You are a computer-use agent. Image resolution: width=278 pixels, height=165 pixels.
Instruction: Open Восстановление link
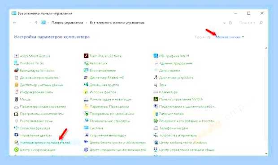click(103, 70)
